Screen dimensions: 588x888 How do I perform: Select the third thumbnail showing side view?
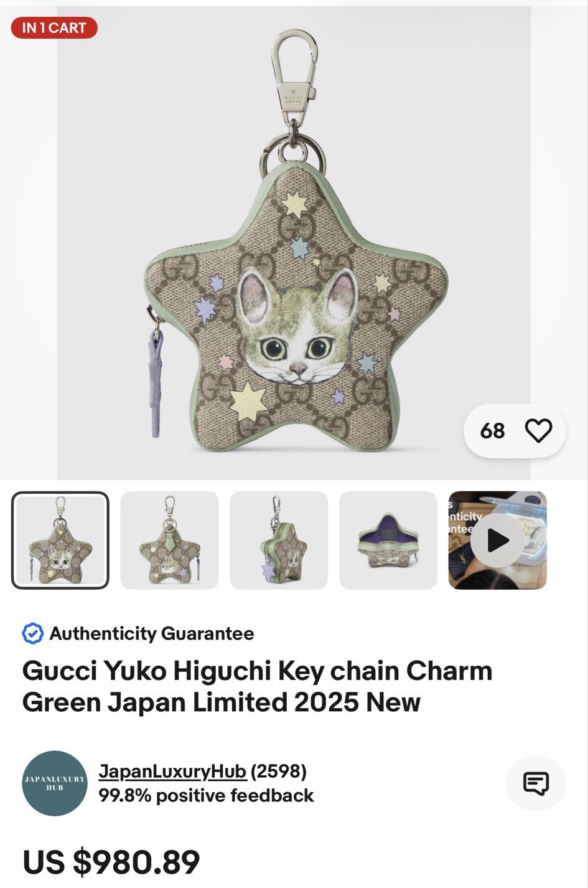click(x=279, y=541)
